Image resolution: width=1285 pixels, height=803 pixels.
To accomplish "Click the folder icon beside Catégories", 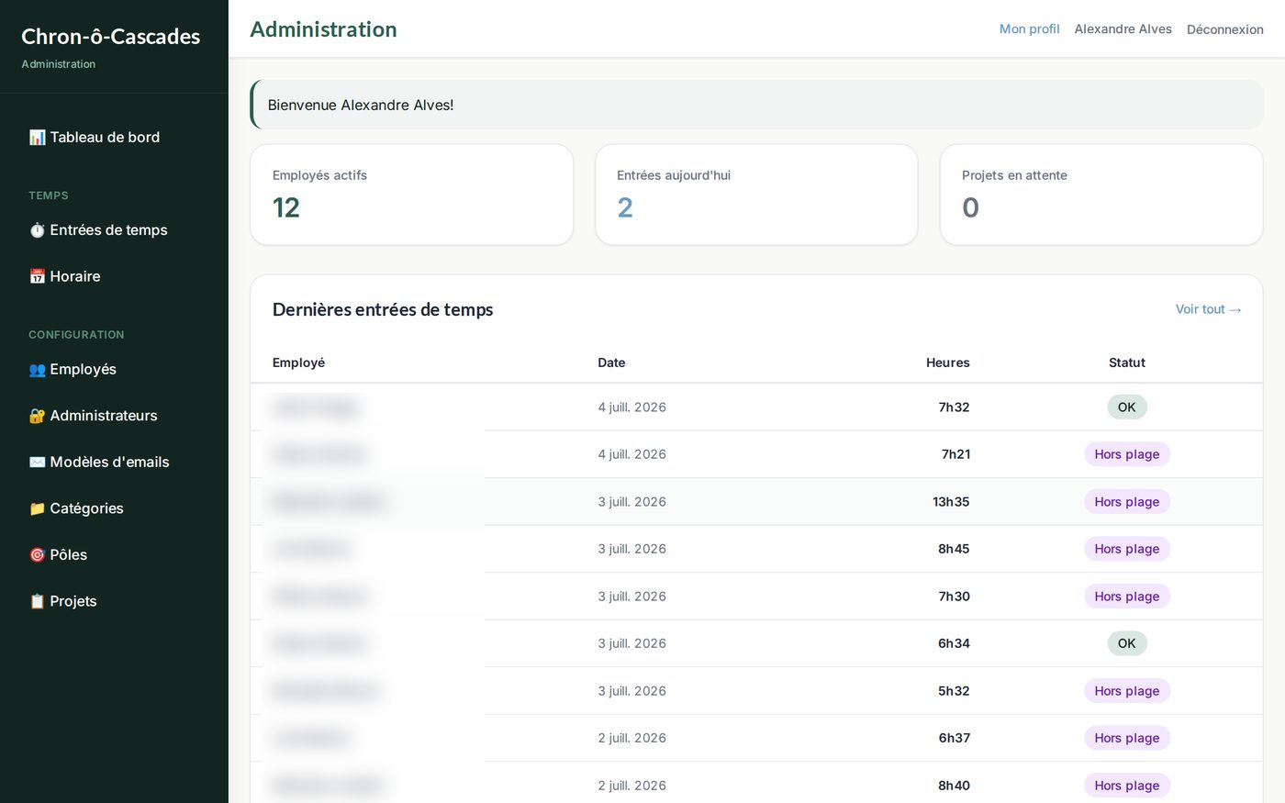I will pyautogui.click(x=37, y=508).
